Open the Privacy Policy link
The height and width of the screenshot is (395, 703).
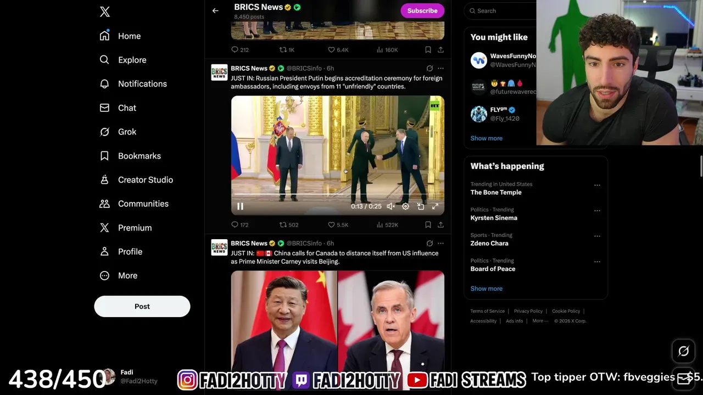coord(528,311)
